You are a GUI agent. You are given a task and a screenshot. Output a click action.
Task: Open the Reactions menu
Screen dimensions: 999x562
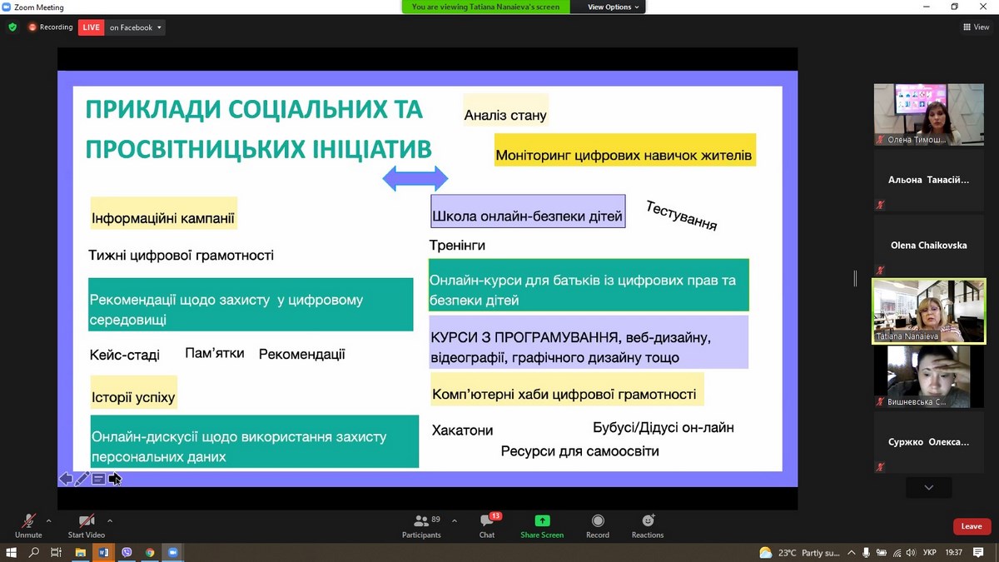click(647, 525)
